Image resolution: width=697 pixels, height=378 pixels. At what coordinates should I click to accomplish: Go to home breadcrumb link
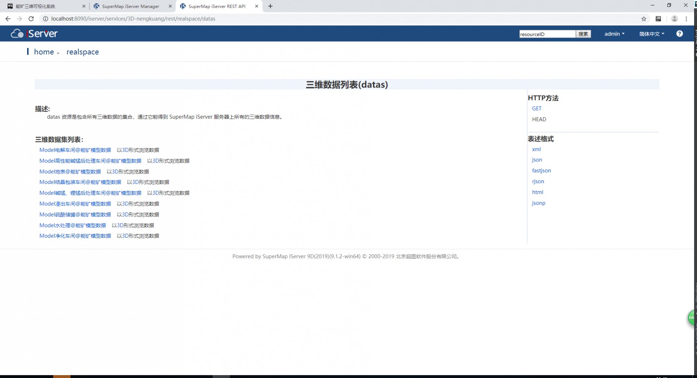point(44,52)
